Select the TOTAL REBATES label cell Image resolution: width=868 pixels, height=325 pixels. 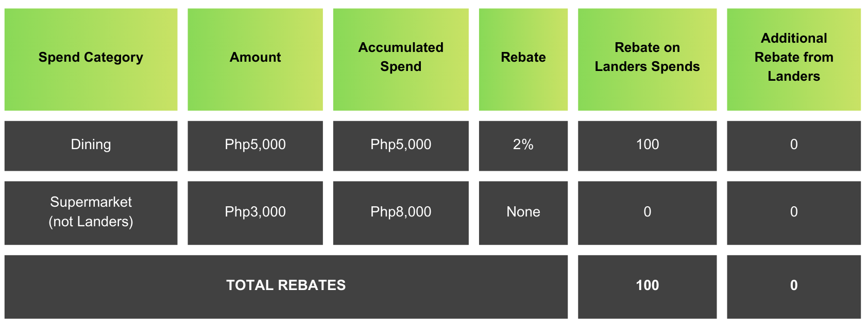coord(286,285)
